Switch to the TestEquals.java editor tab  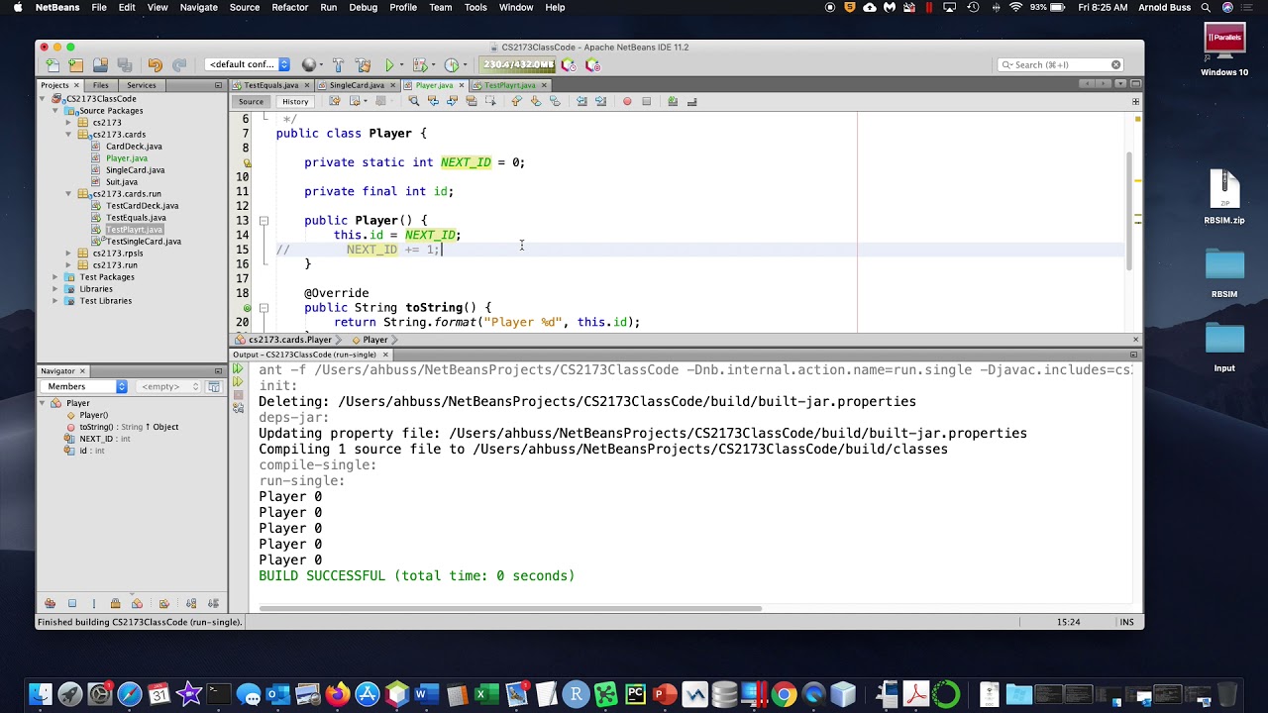tap(271, 85)
